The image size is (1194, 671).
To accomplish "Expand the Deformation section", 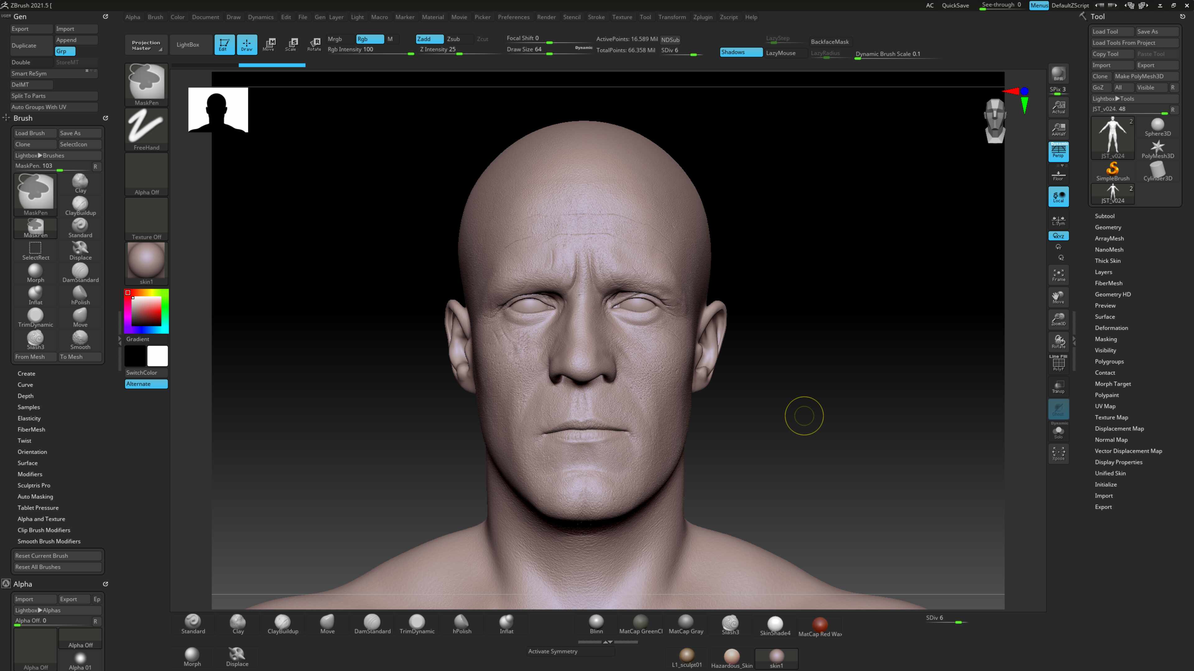I will pyautogui.click(x=1111, y=328).
